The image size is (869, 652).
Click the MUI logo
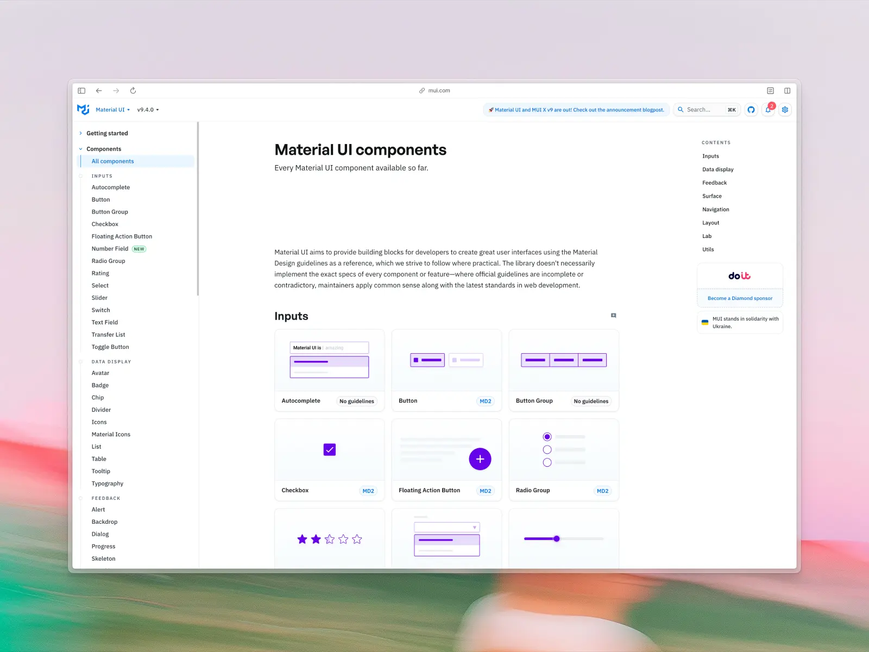coord(83,110)
